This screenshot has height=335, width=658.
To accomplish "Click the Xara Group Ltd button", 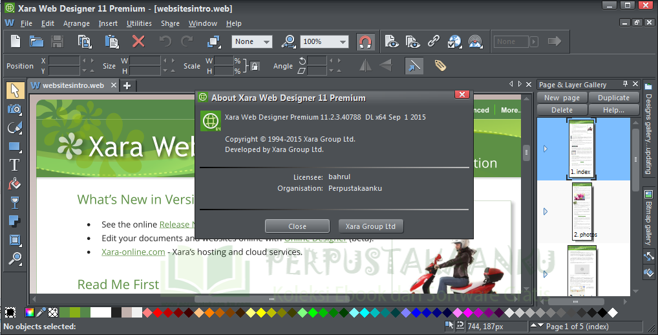I will [370, 226].
